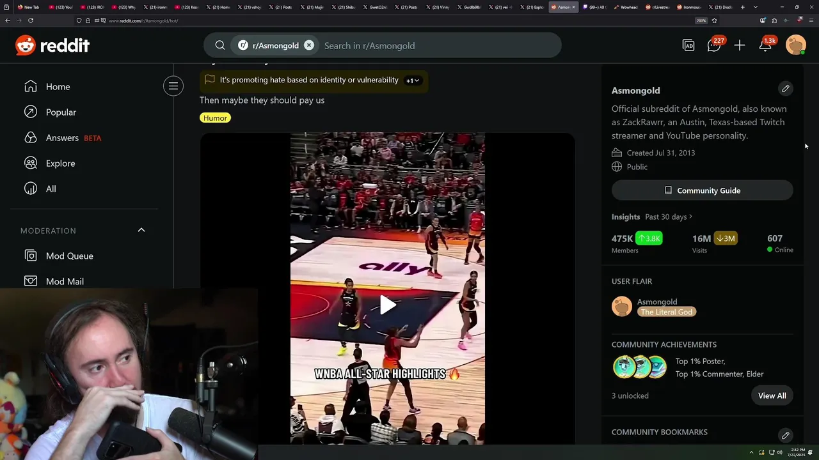819x460 pixels.
Task: Open Answers BETA in the sidebar
Action: [62, 138]
